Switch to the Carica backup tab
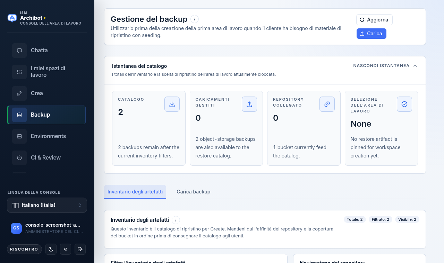The width and height of the screenshot is (444, 263). [193, 192]
